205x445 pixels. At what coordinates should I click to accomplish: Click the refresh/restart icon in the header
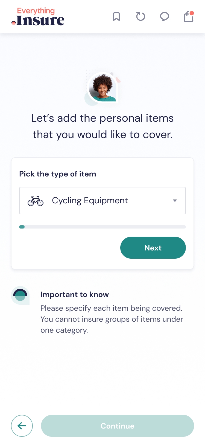(x=140, y=16)
